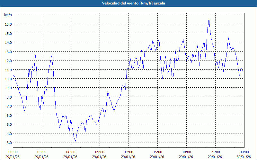
Task: Click the 15:00 time axis label
Action: click(157, 152)
